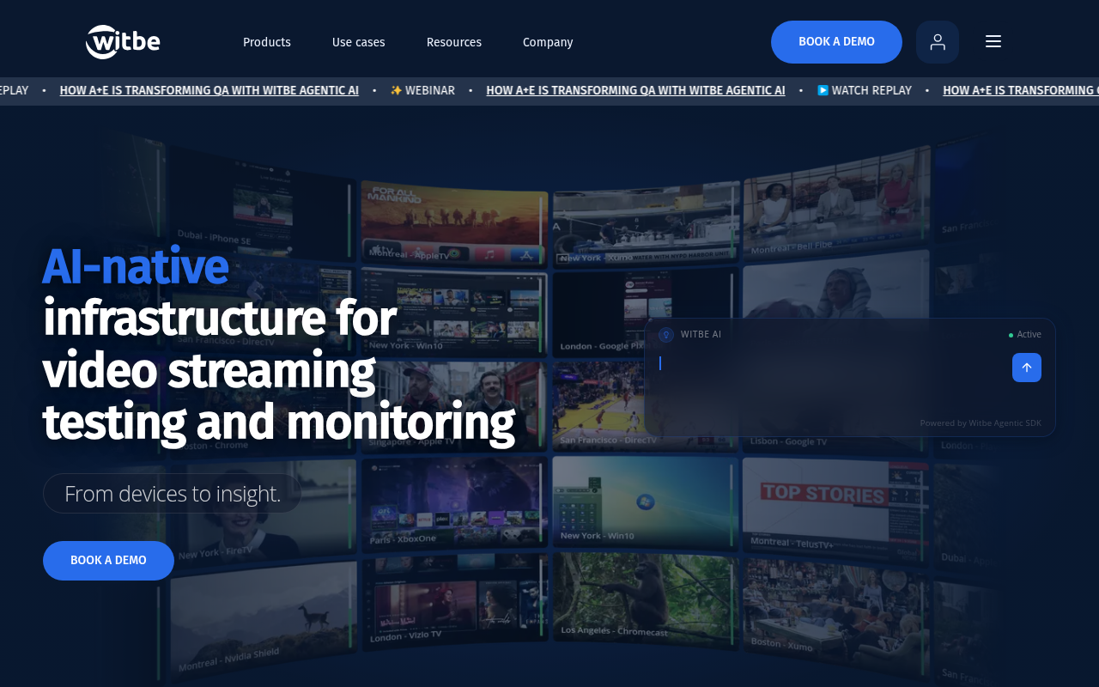This screenshot has height=687, width=1099.
Task: Open the user account icon
Action: coord(938,42)
